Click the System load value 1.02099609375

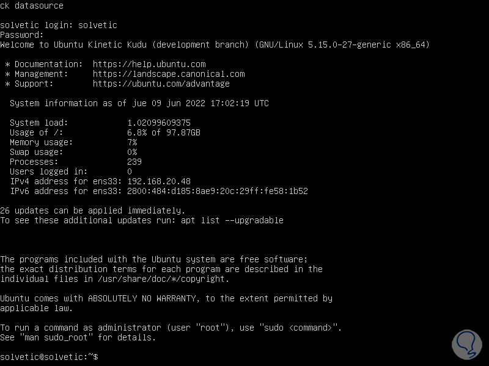tap(159, 123)
